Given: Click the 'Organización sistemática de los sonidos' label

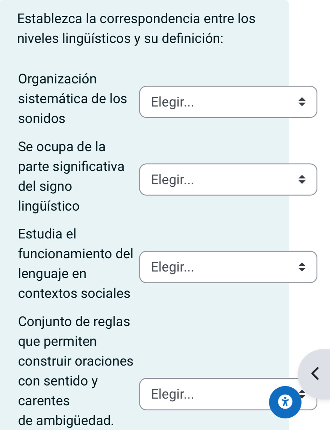Looking at the screenshot, I should click(73, 99).
